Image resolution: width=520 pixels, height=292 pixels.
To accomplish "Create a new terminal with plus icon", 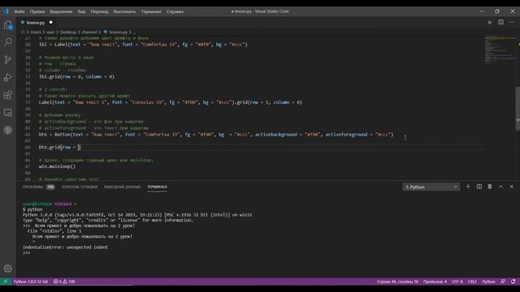I will [468, 187].
